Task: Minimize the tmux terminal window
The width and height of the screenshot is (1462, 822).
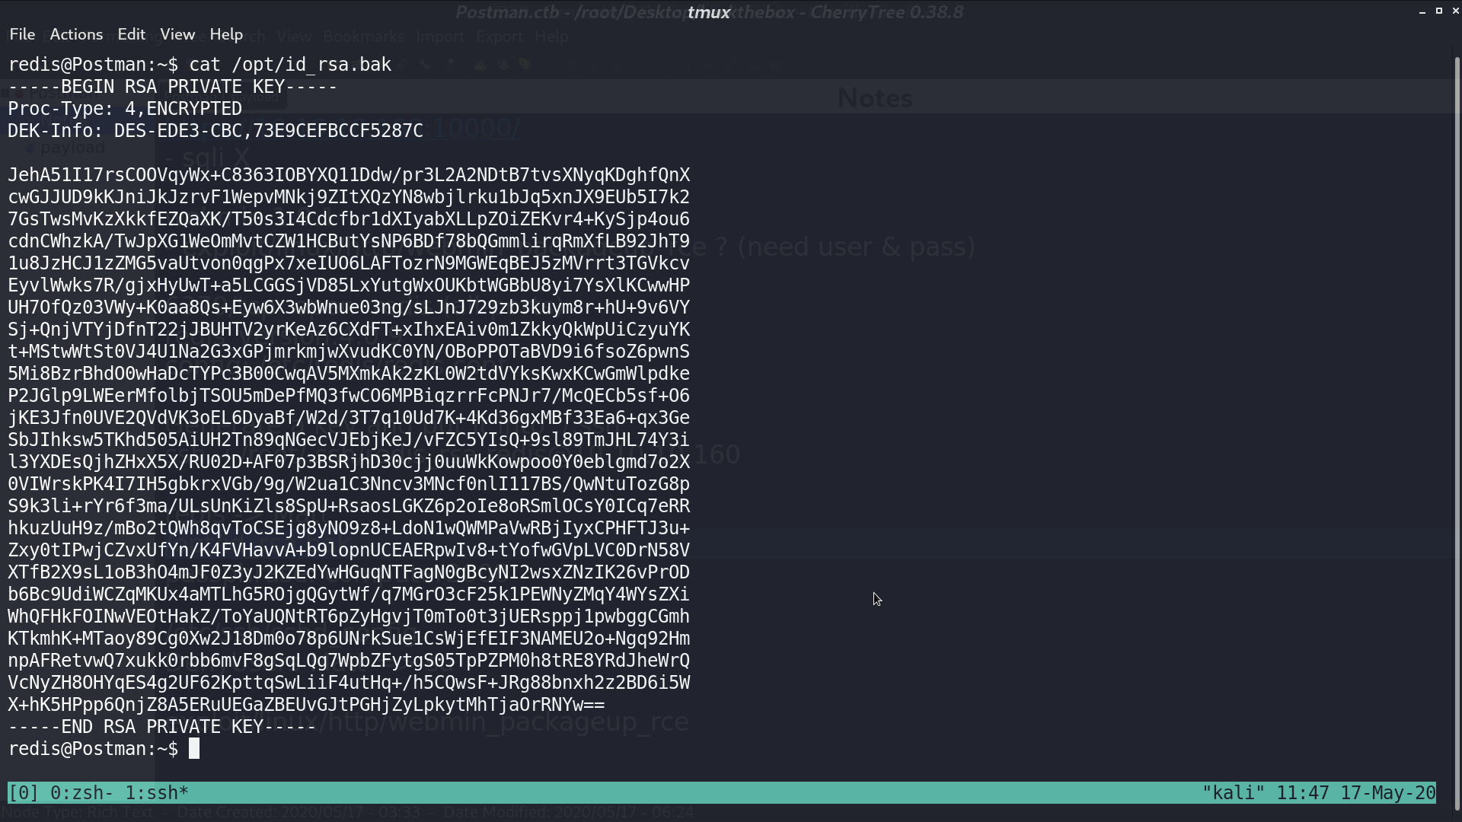Action: click(1422, 11)
